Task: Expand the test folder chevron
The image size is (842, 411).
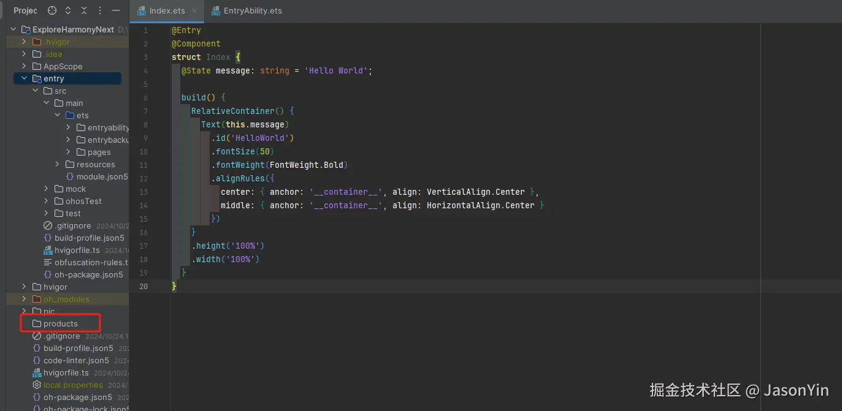Action: coord(46,213)
